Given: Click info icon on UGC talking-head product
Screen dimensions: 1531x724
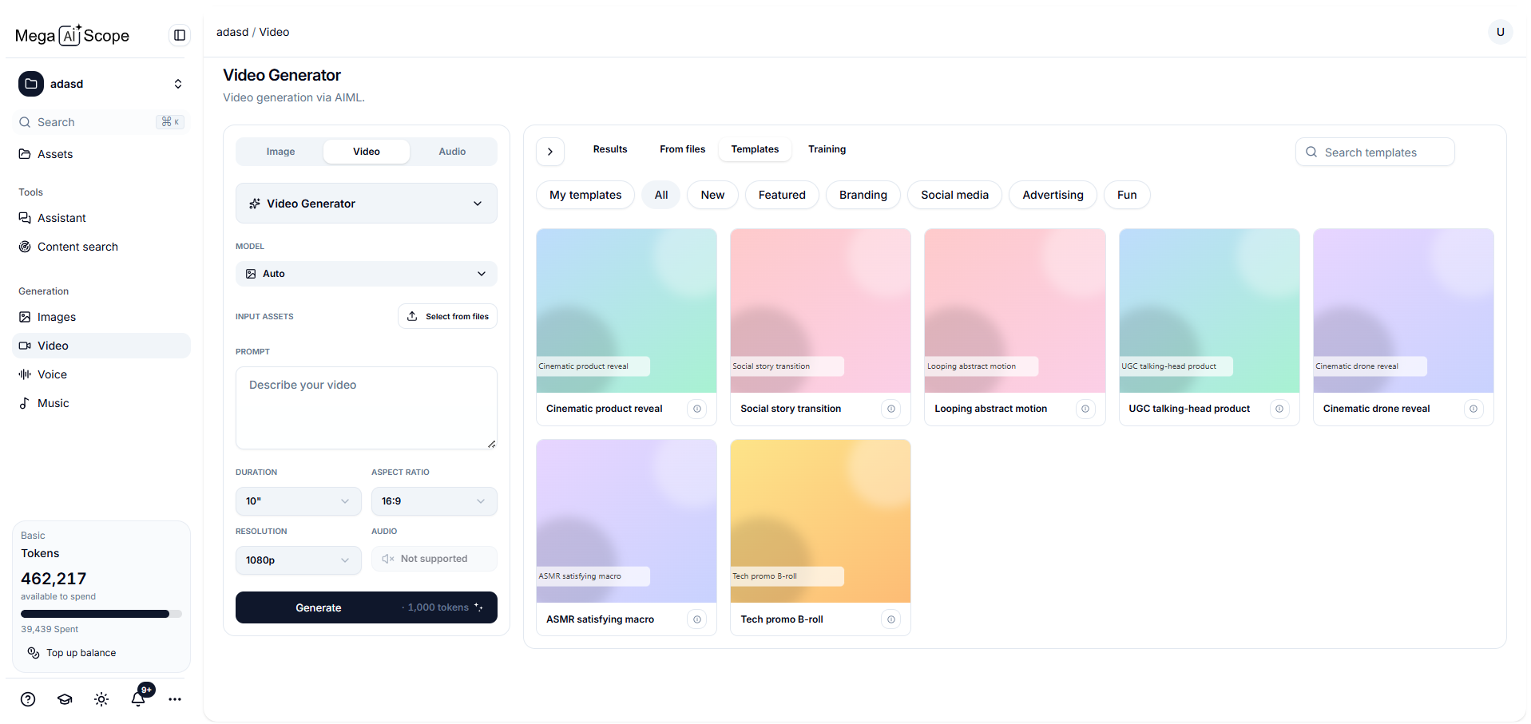Looking at the screenshot, I should click(1279, 409).
